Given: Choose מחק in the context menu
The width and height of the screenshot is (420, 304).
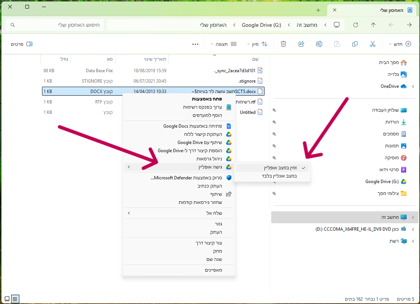Looking at the screenshot, I should click(179, 251).
